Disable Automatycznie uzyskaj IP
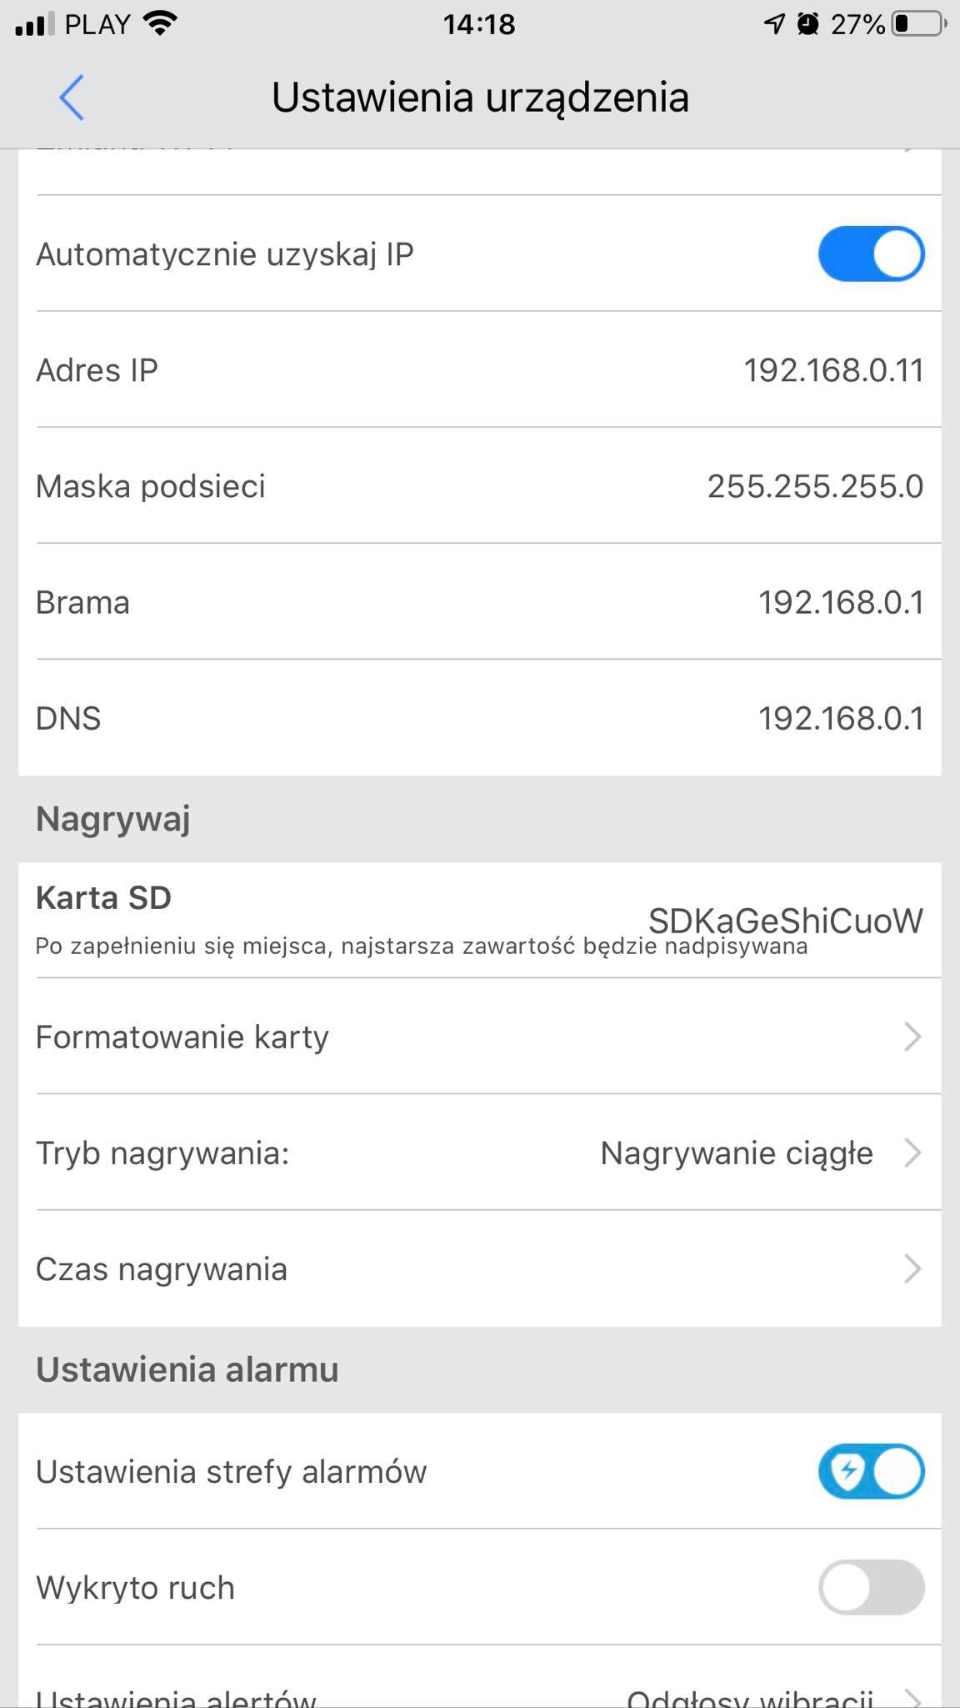Screen dimensions: 960x1708 (x=872, y=254)
